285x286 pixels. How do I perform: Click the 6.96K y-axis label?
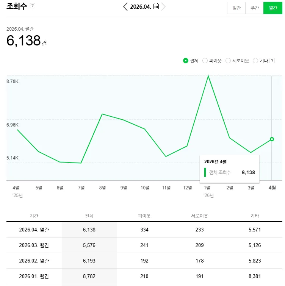pos(13,125)
